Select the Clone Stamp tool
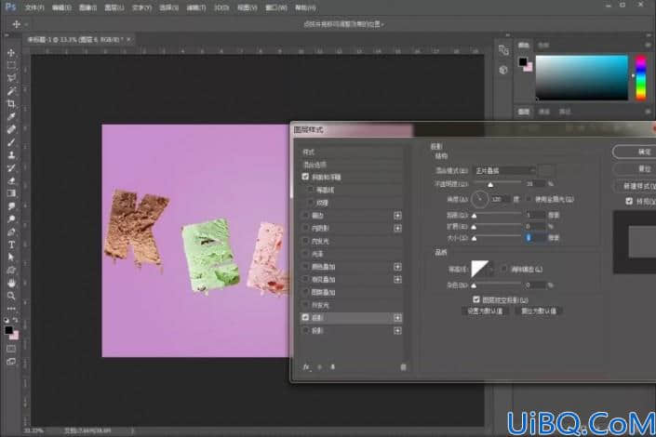The height and width of the screenshot is (437, 656). point(11,154)
